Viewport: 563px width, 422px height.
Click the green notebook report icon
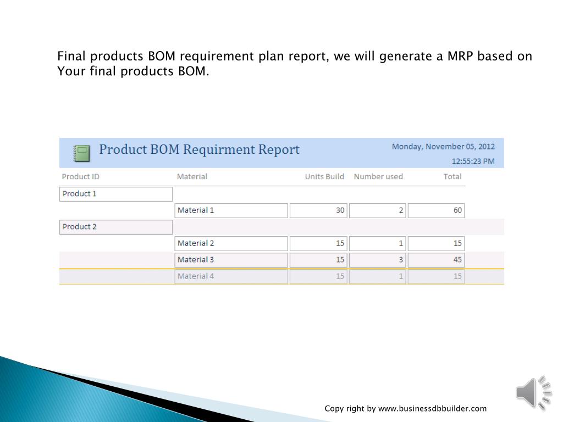(81, 153)
